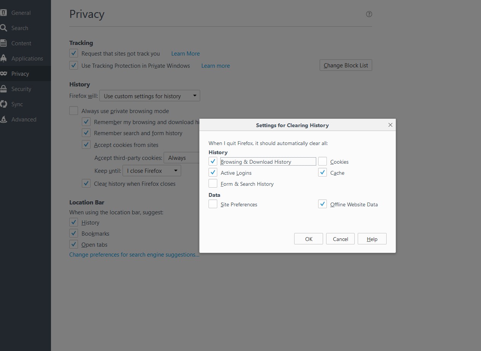The width and height of the screenshot is (481, 351).
Task: Expand Accept third-party cookies dropdown
Action: pyautogui.click(x=181, y=158)
